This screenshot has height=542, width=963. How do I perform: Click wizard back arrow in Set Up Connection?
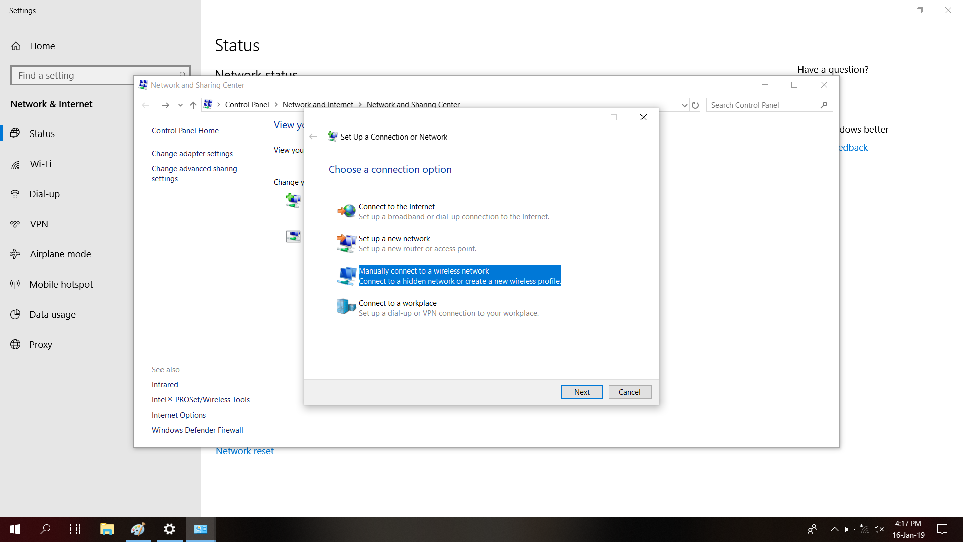(x=313, y=137)
